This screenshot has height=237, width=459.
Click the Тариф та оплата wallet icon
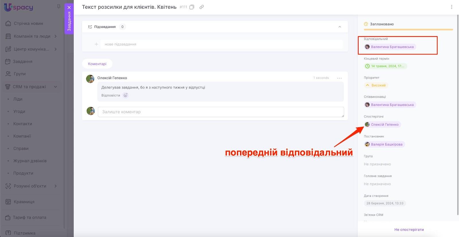click(x=8, y=217)
